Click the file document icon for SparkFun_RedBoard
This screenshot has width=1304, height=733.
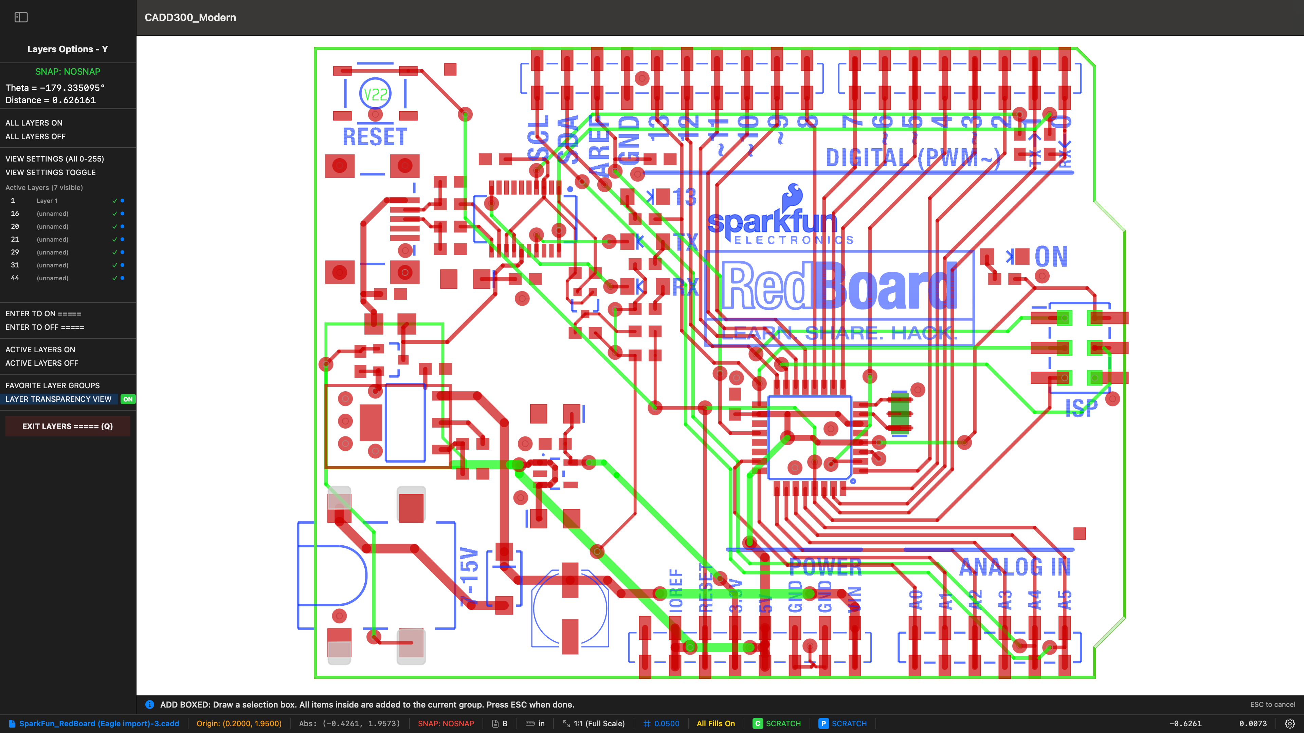pos(12,723)
